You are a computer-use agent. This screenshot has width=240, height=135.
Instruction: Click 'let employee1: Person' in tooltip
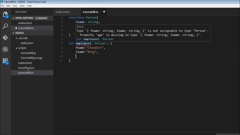click(95, 39)
